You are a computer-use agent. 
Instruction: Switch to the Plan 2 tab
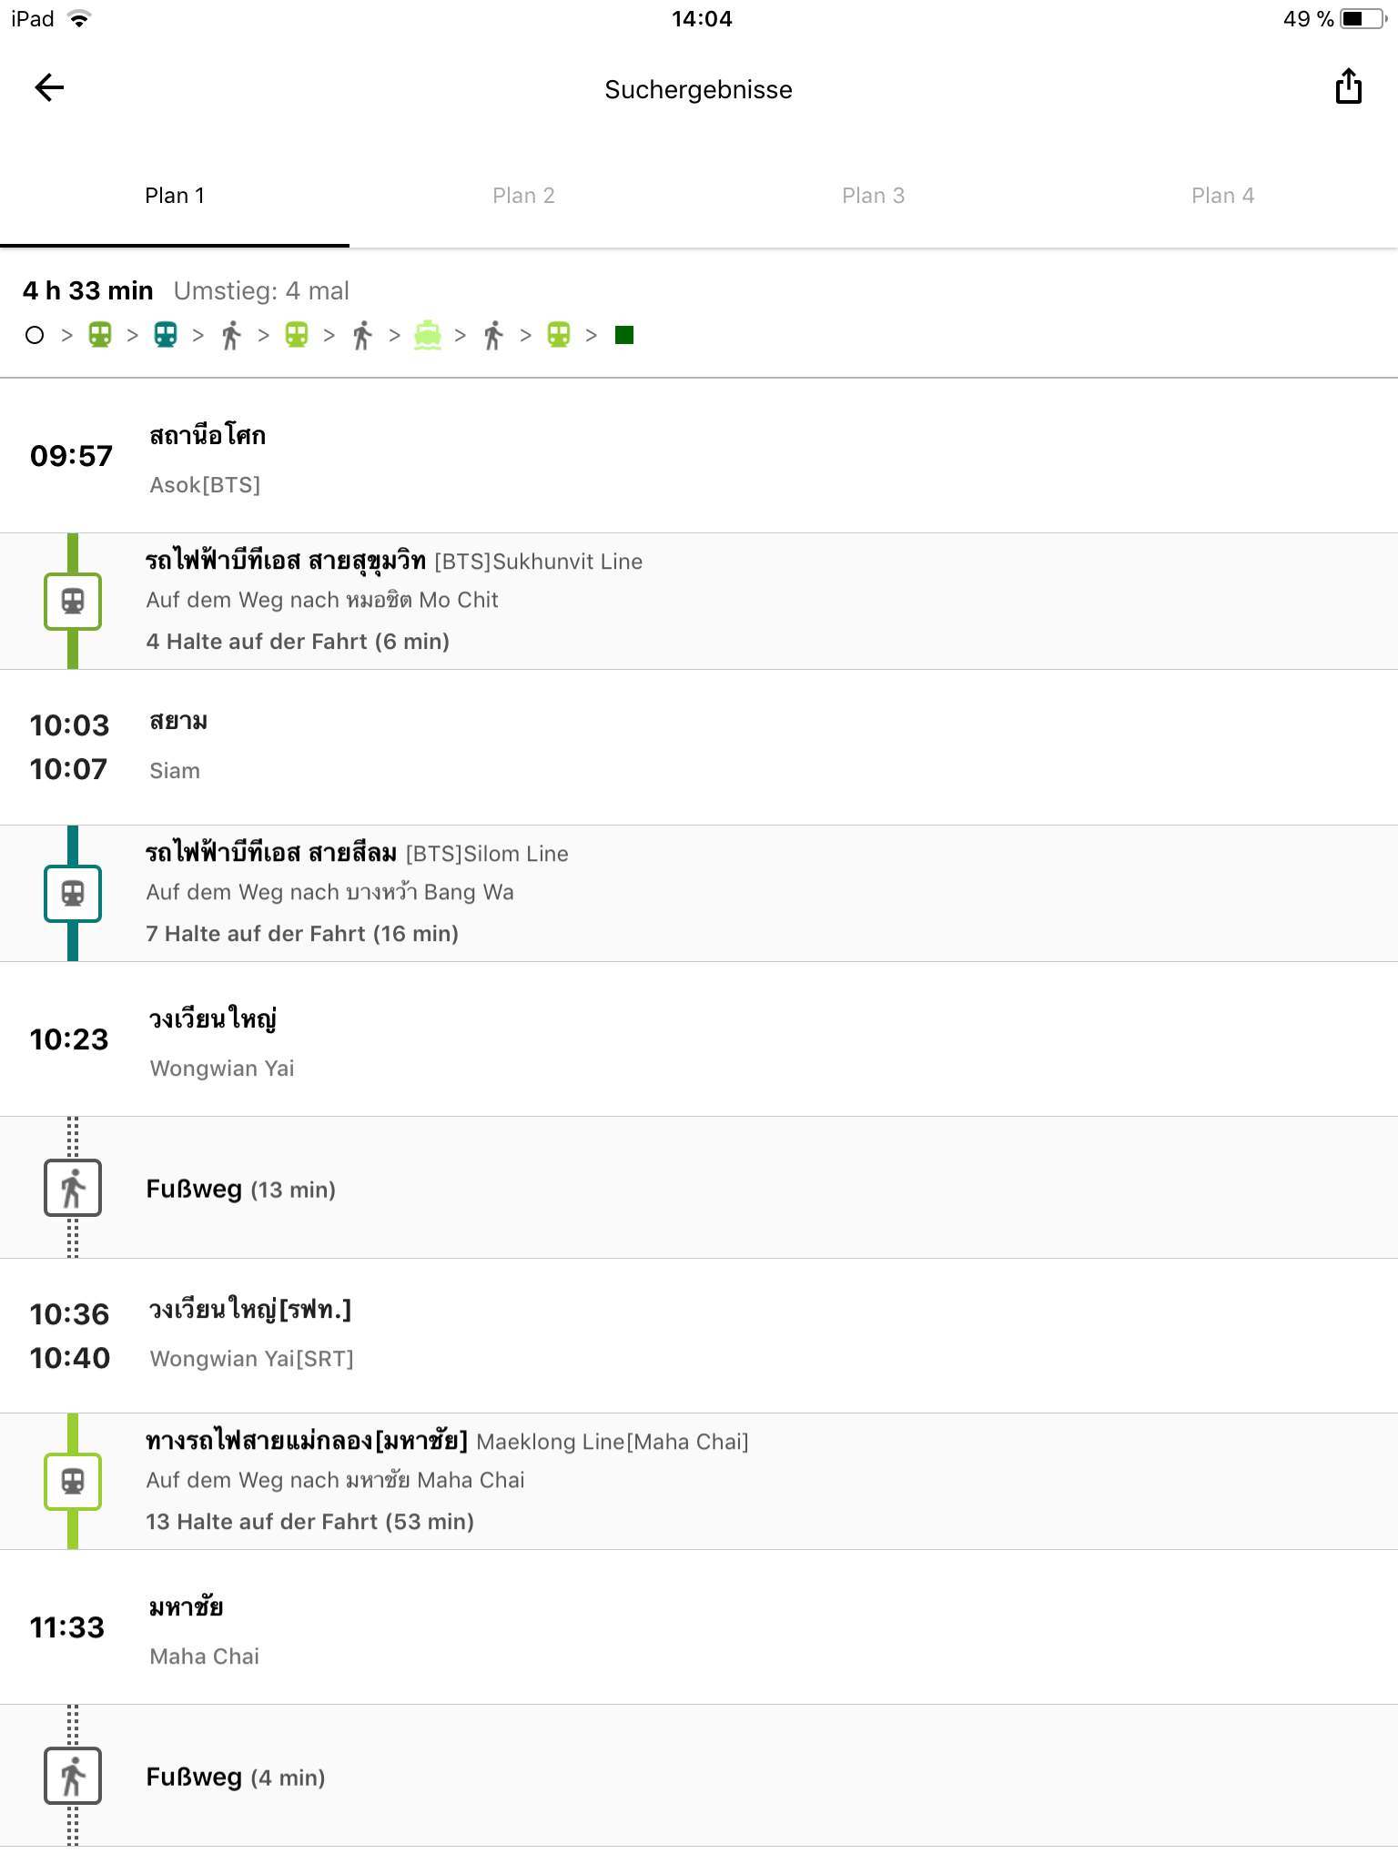pyautogui.click(x=523, y=196)
